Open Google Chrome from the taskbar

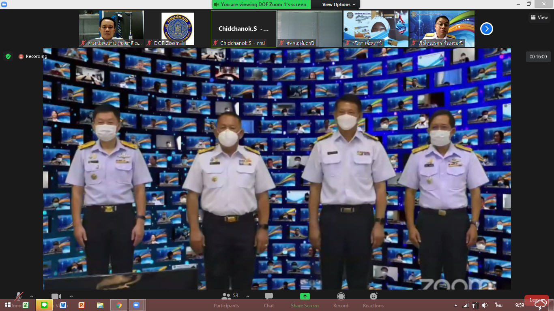pos(119,305)
